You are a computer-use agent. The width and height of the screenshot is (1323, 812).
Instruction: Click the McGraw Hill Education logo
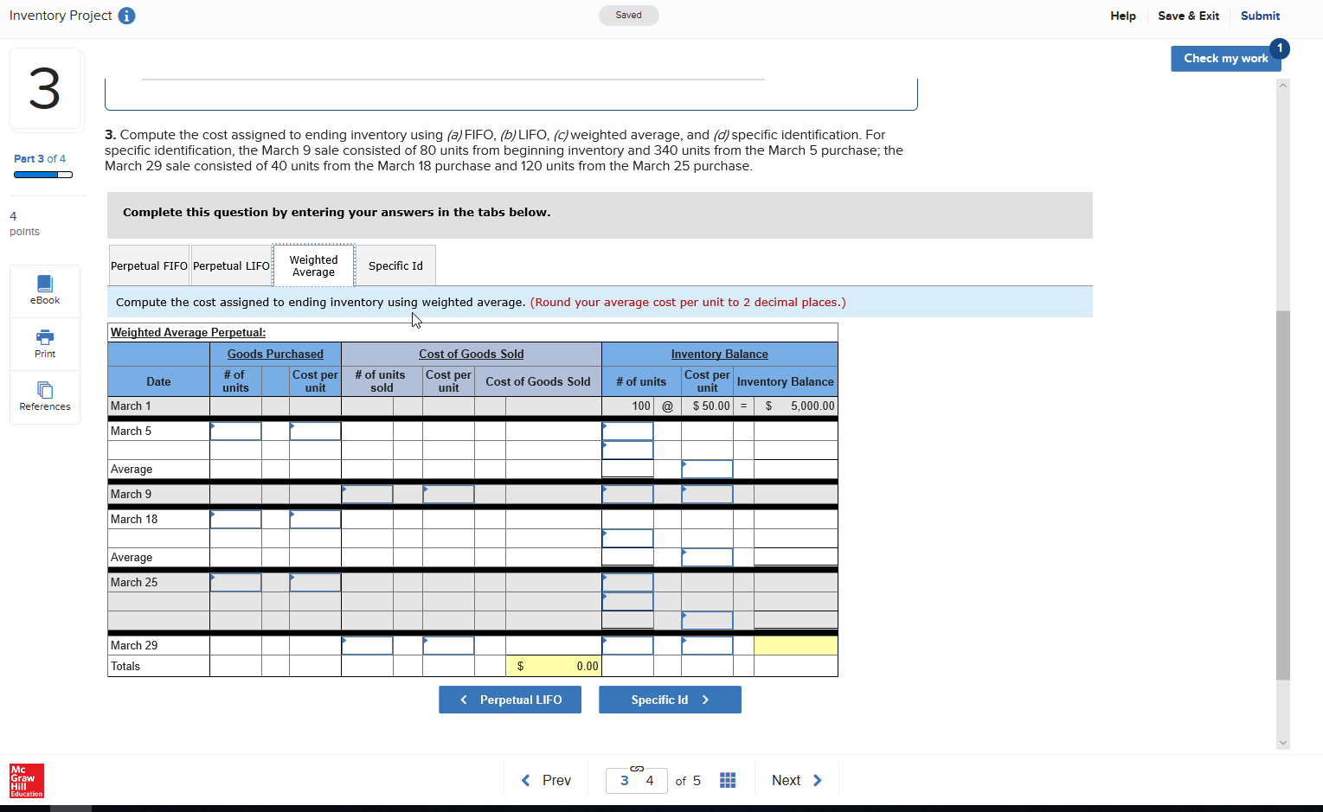[x=25, y=781]
